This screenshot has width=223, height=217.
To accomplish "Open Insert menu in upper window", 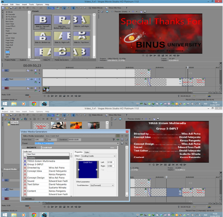I will (24, 4).
